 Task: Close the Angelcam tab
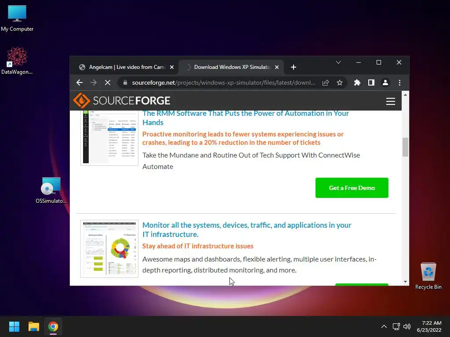(x=172, y=67)
